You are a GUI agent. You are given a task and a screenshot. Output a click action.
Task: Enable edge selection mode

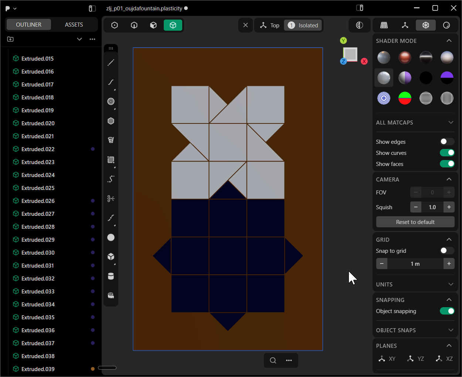[134, 25]
